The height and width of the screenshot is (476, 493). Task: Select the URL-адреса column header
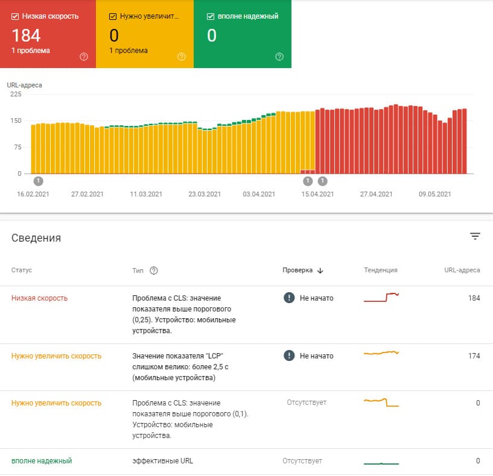tap(462, 271)
